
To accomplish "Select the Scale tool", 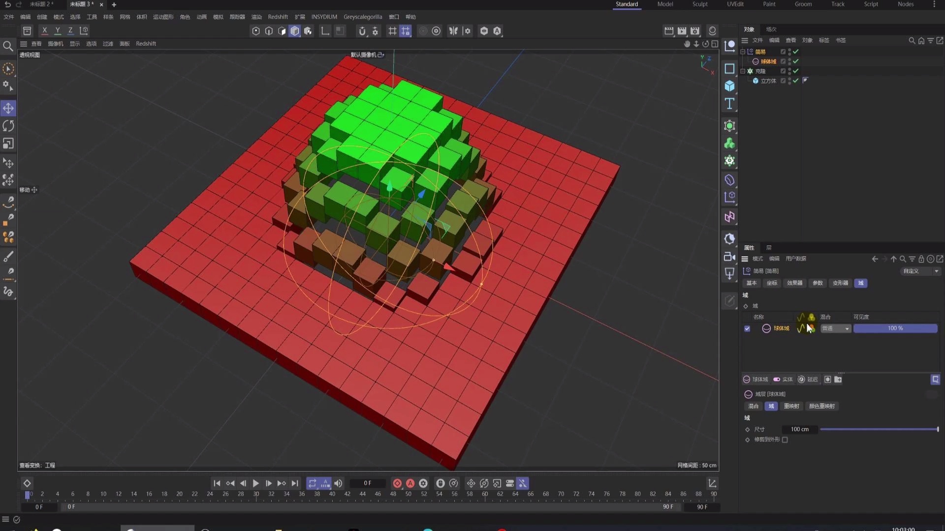I will pyautogui.click(x=8, y=143).
